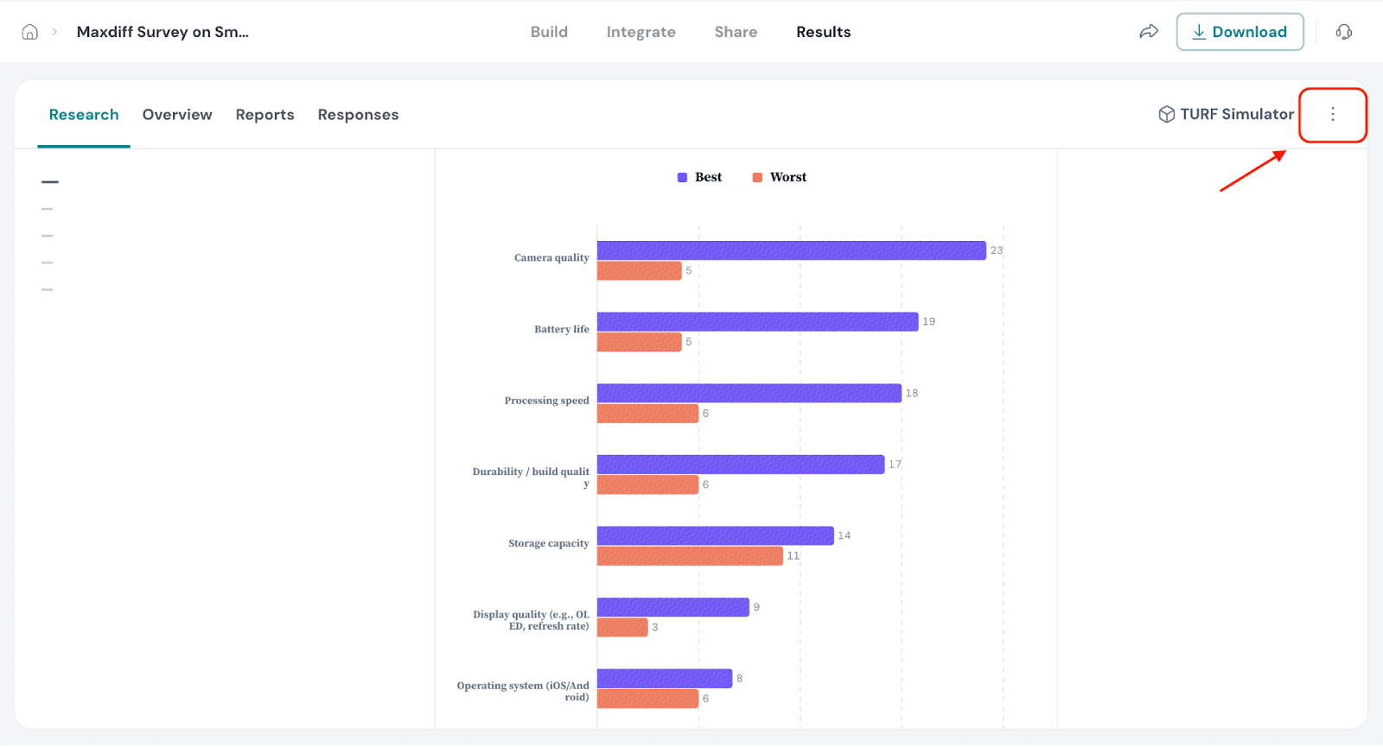View the Responses tab
Image resolution: width=1383 pixels, height=747 pixels.
pyautogui.click(x=358, y=115)
